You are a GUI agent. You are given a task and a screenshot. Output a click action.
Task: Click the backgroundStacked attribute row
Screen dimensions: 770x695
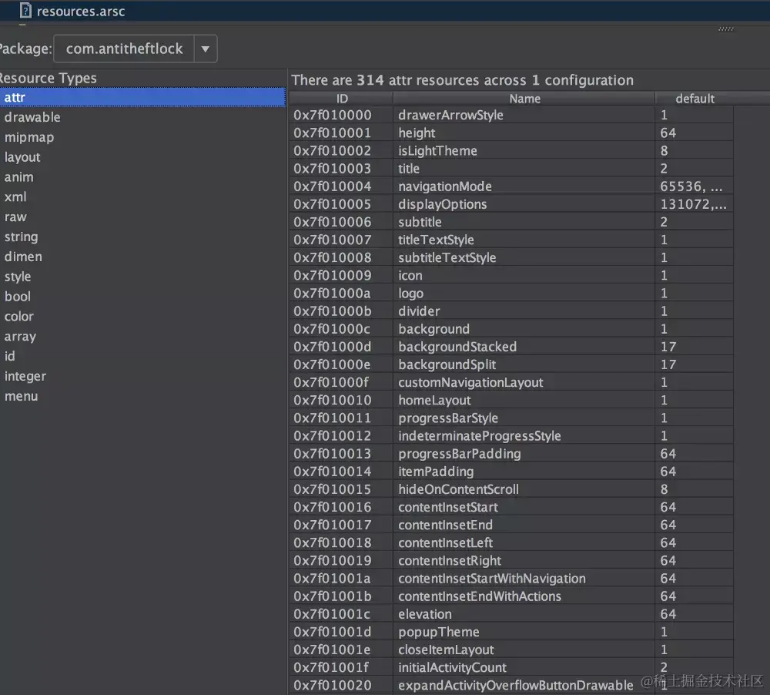(x=511, y=347)
